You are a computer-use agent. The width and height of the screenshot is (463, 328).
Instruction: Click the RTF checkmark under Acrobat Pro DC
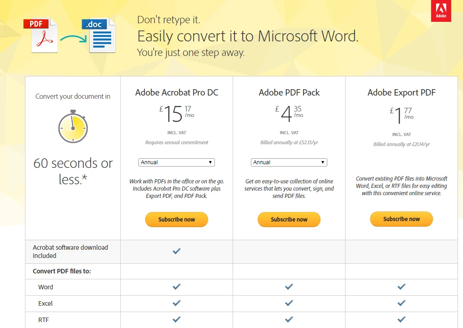click(x=177, y=319)
